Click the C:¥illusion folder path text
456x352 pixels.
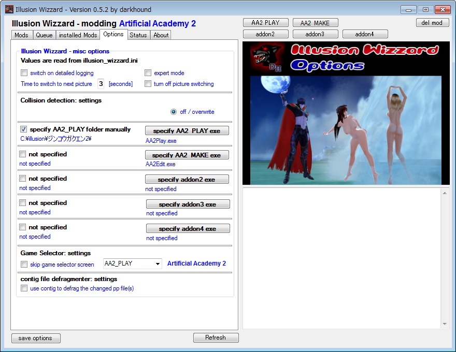pyautogui.click(x=56, y=139)
